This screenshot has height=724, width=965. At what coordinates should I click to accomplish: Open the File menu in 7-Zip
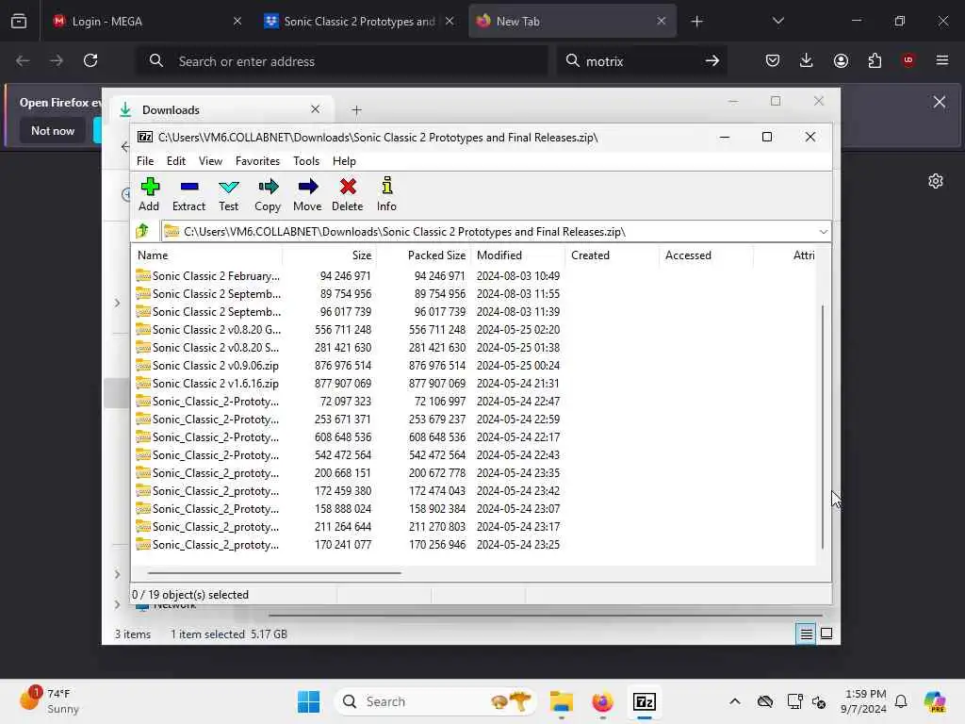click(145, 160)
